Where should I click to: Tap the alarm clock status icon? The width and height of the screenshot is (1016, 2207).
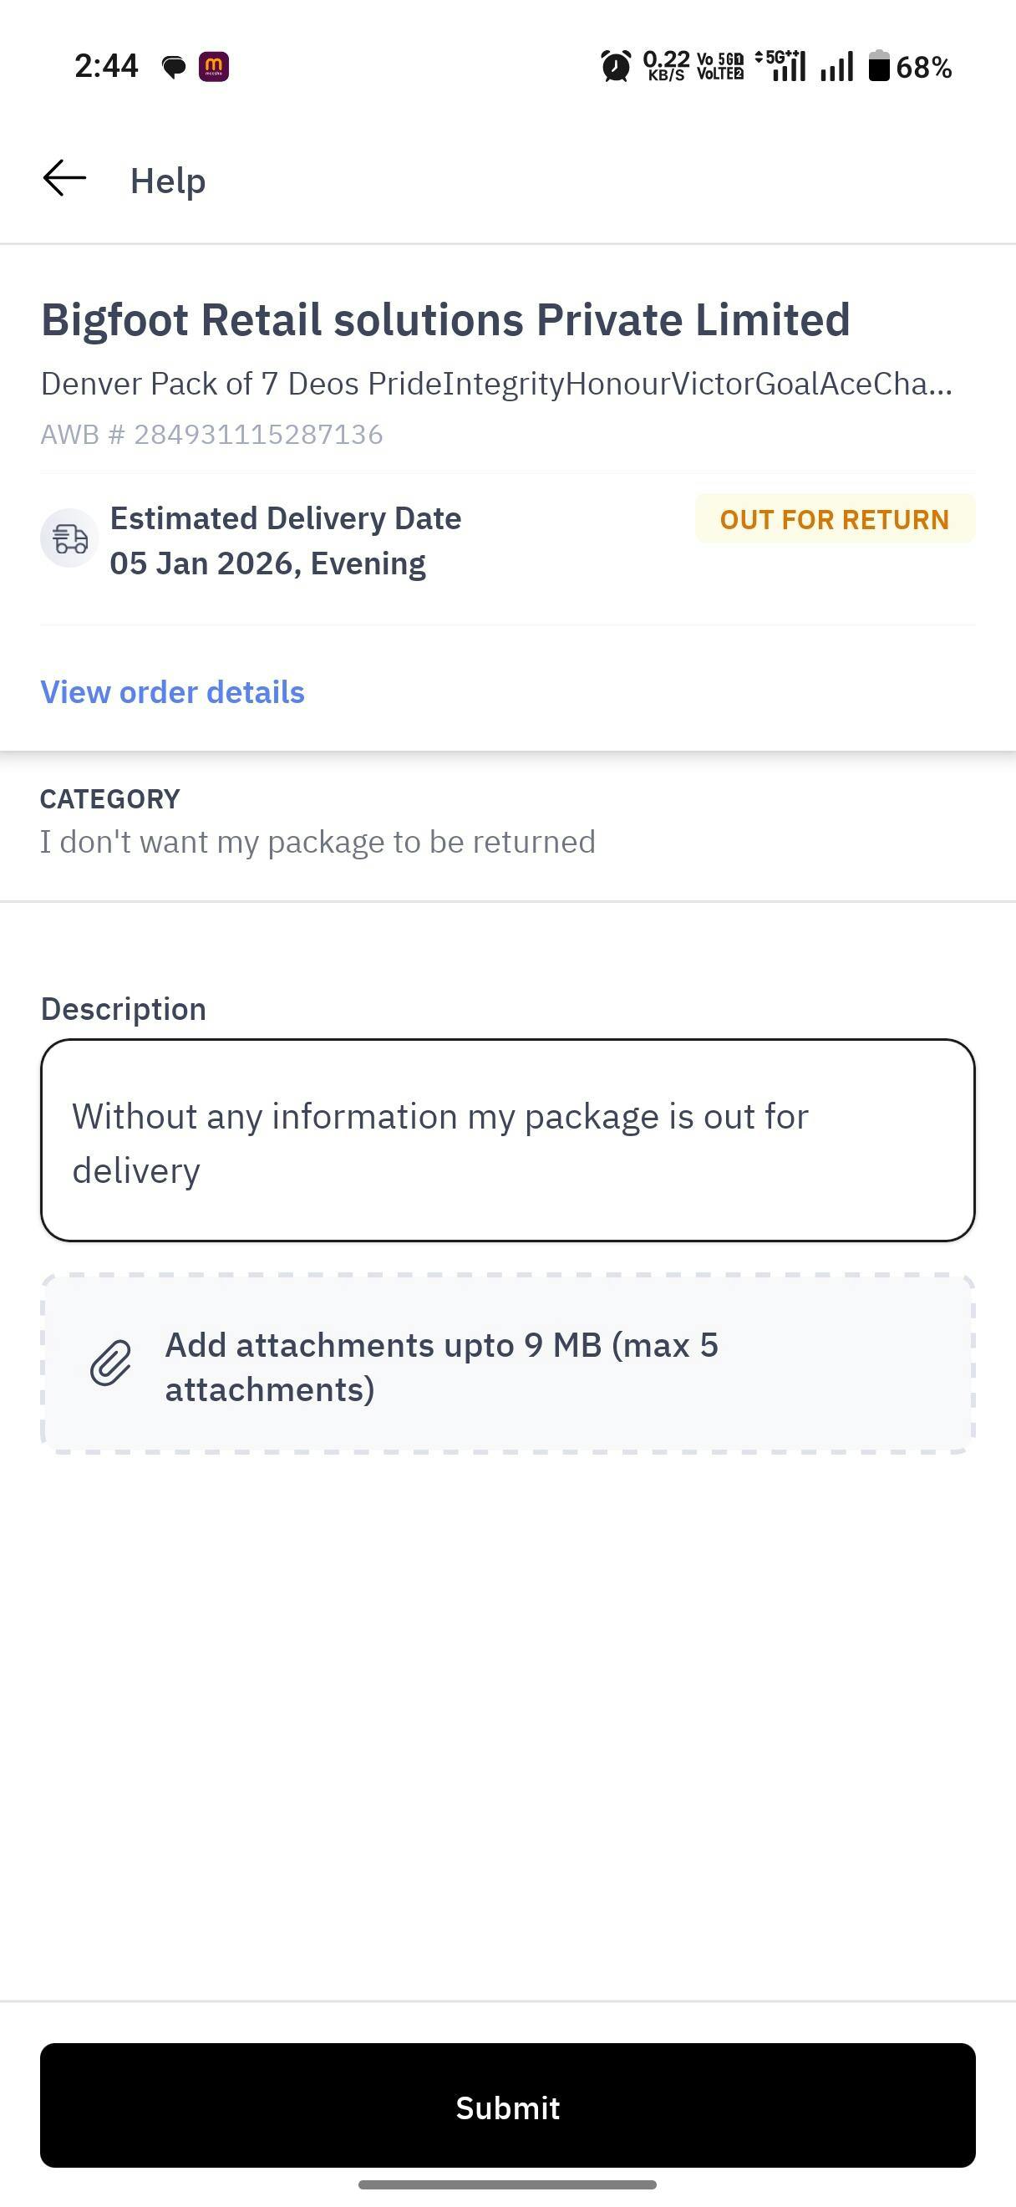(x=616, y=66)
